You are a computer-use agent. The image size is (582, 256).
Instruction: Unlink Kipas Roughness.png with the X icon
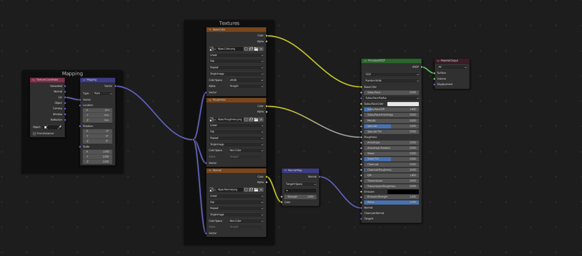click(x=261, y=119)
